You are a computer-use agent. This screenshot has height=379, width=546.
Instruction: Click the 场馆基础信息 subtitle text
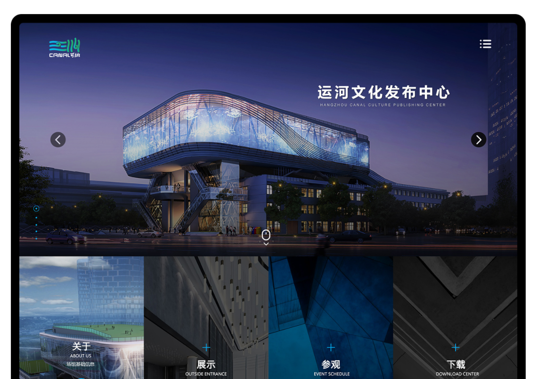[81, 364]
